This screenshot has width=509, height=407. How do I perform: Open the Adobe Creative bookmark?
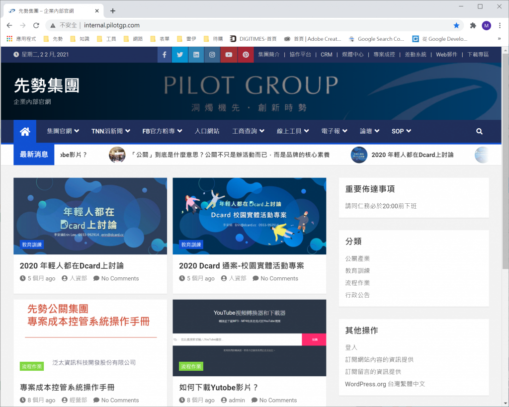coord(313,39)
